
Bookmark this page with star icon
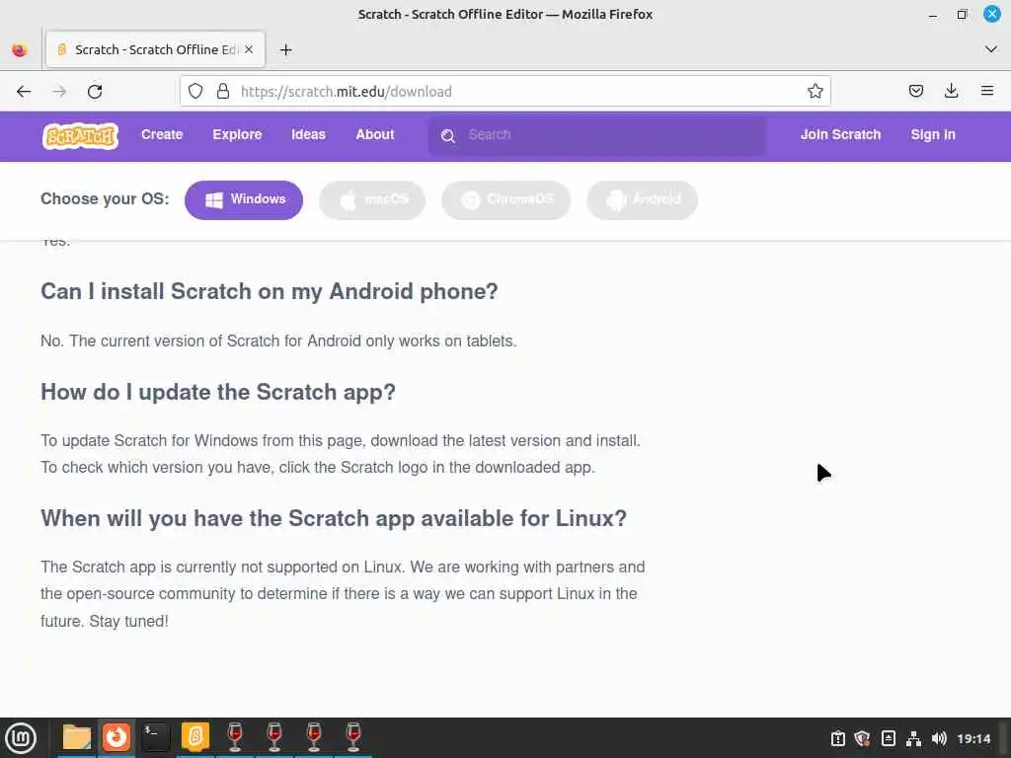click(815, 92)
